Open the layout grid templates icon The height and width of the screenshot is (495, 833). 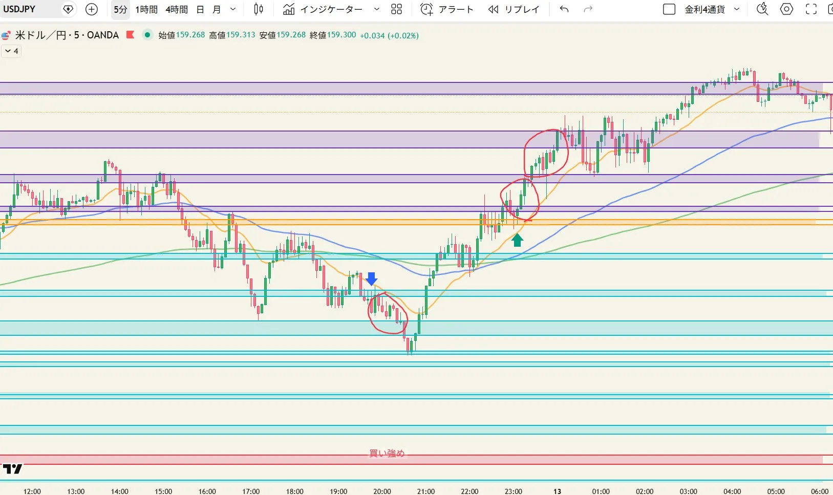(x=396, y=9)
